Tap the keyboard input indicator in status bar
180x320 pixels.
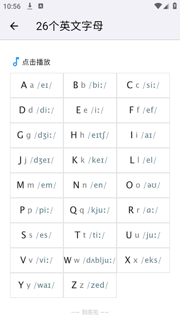click(x=41, y=6)
